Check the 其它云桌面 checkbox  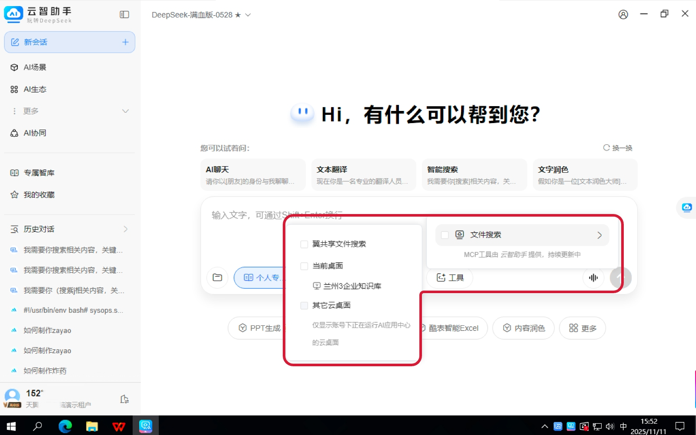tap(304, 305)
